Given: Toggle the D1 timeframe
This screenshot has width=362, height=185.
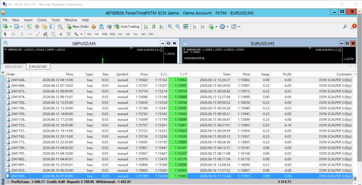Looking at the screenshot, I should 135,34.
